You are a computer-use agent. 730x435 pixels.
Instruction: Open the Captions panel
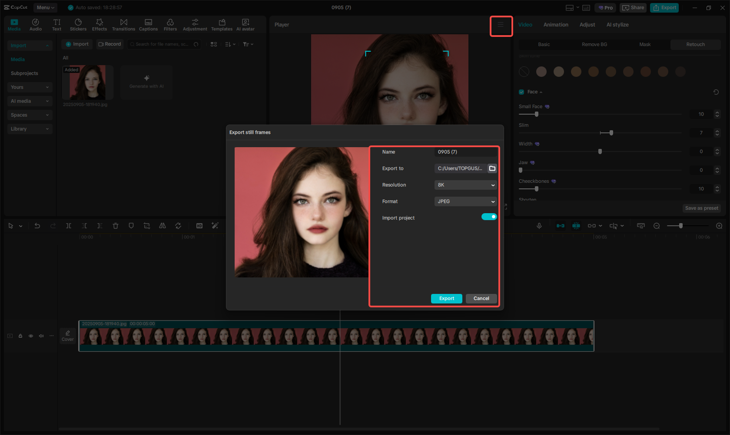coord(148,25)
